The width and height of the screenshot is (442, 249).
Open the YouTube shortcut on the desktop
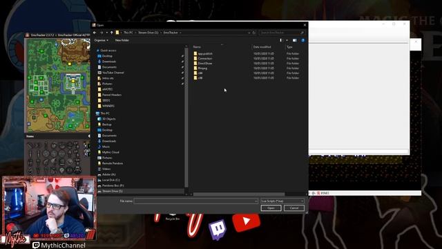246,221
